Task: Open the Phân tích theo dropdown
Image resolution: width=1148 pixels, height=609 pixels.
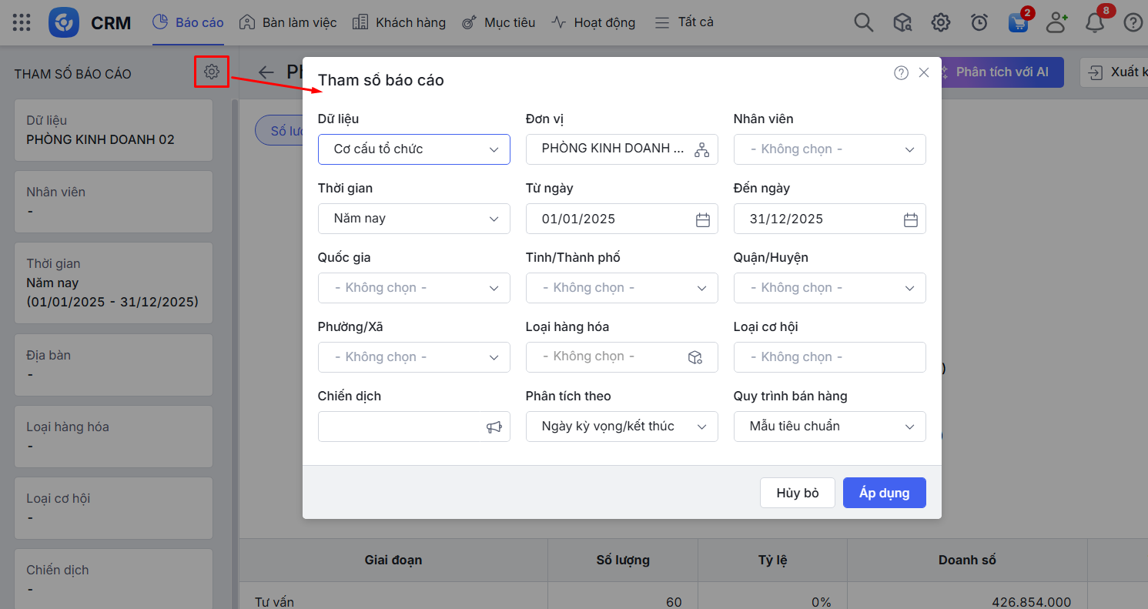Action: click(621, 427)
